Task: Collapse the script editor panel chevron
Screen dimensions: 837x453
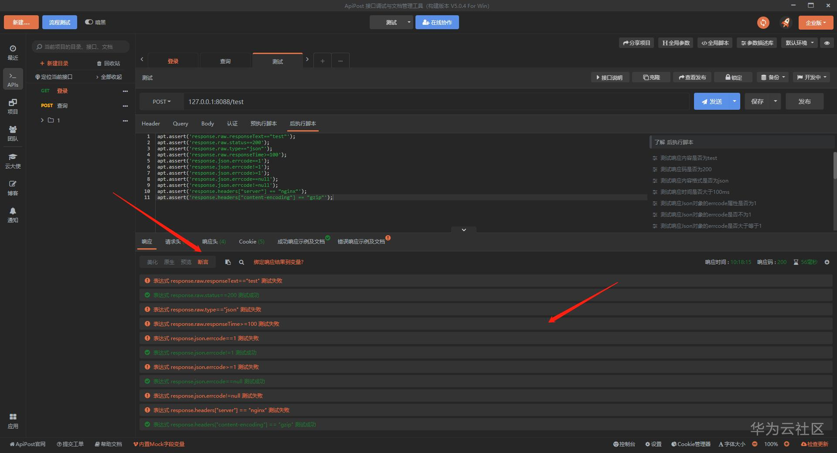Action: point(464,230)
